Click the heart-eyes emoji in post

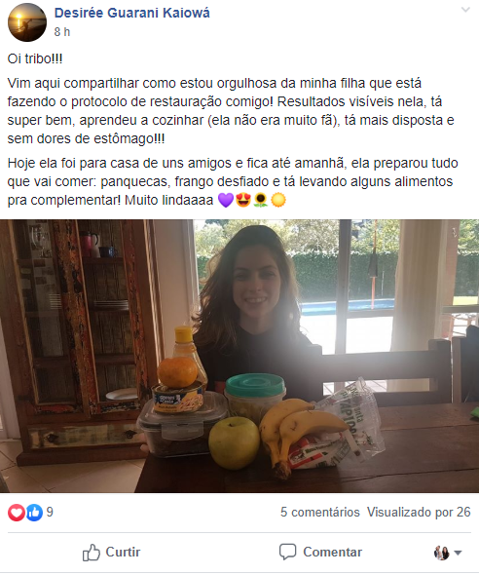tap(243, 200)
